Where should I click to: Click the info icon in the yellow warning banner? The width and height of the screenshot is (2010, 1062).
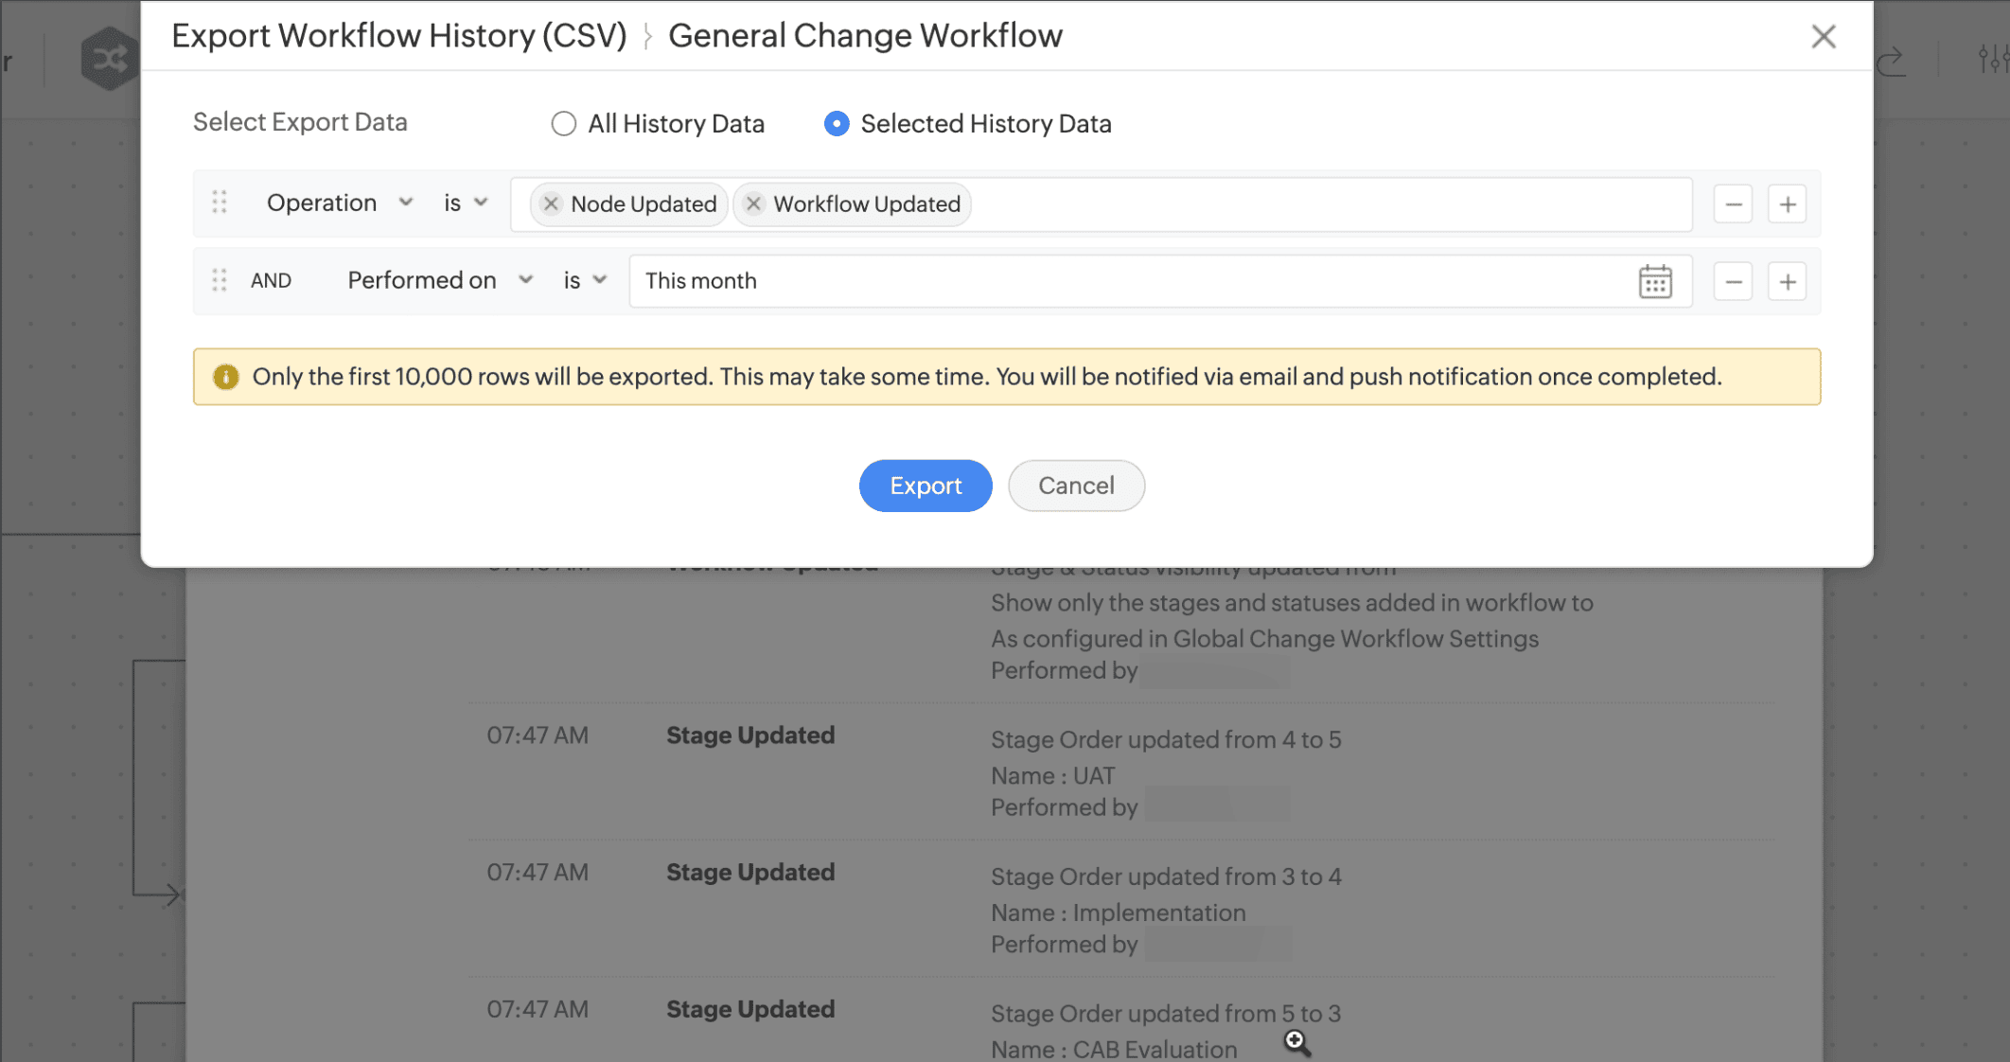pyautogui.click(x=224, y=377)
